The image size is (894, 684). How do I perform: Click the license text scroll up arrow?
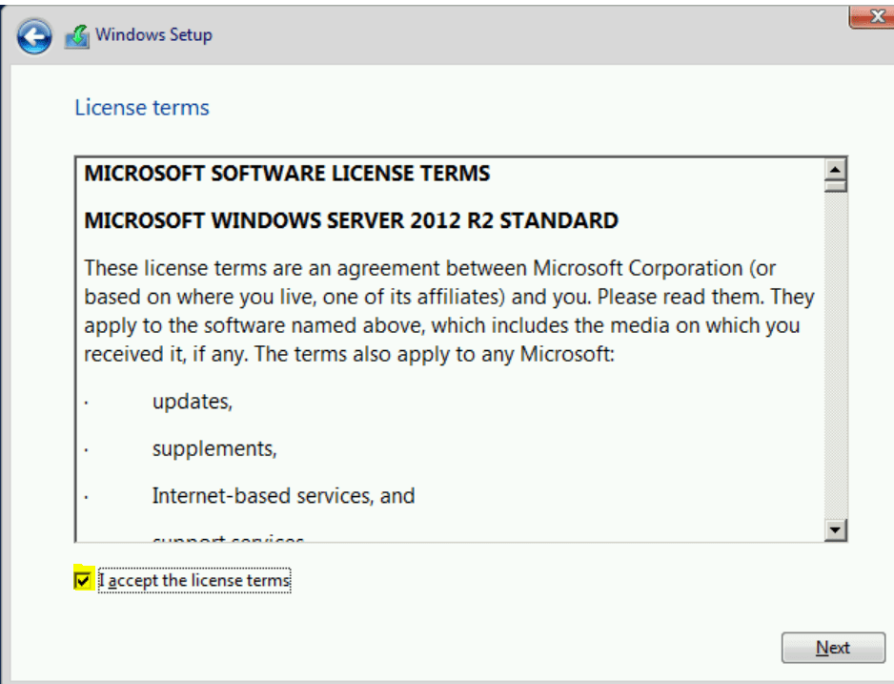point(836,171)
